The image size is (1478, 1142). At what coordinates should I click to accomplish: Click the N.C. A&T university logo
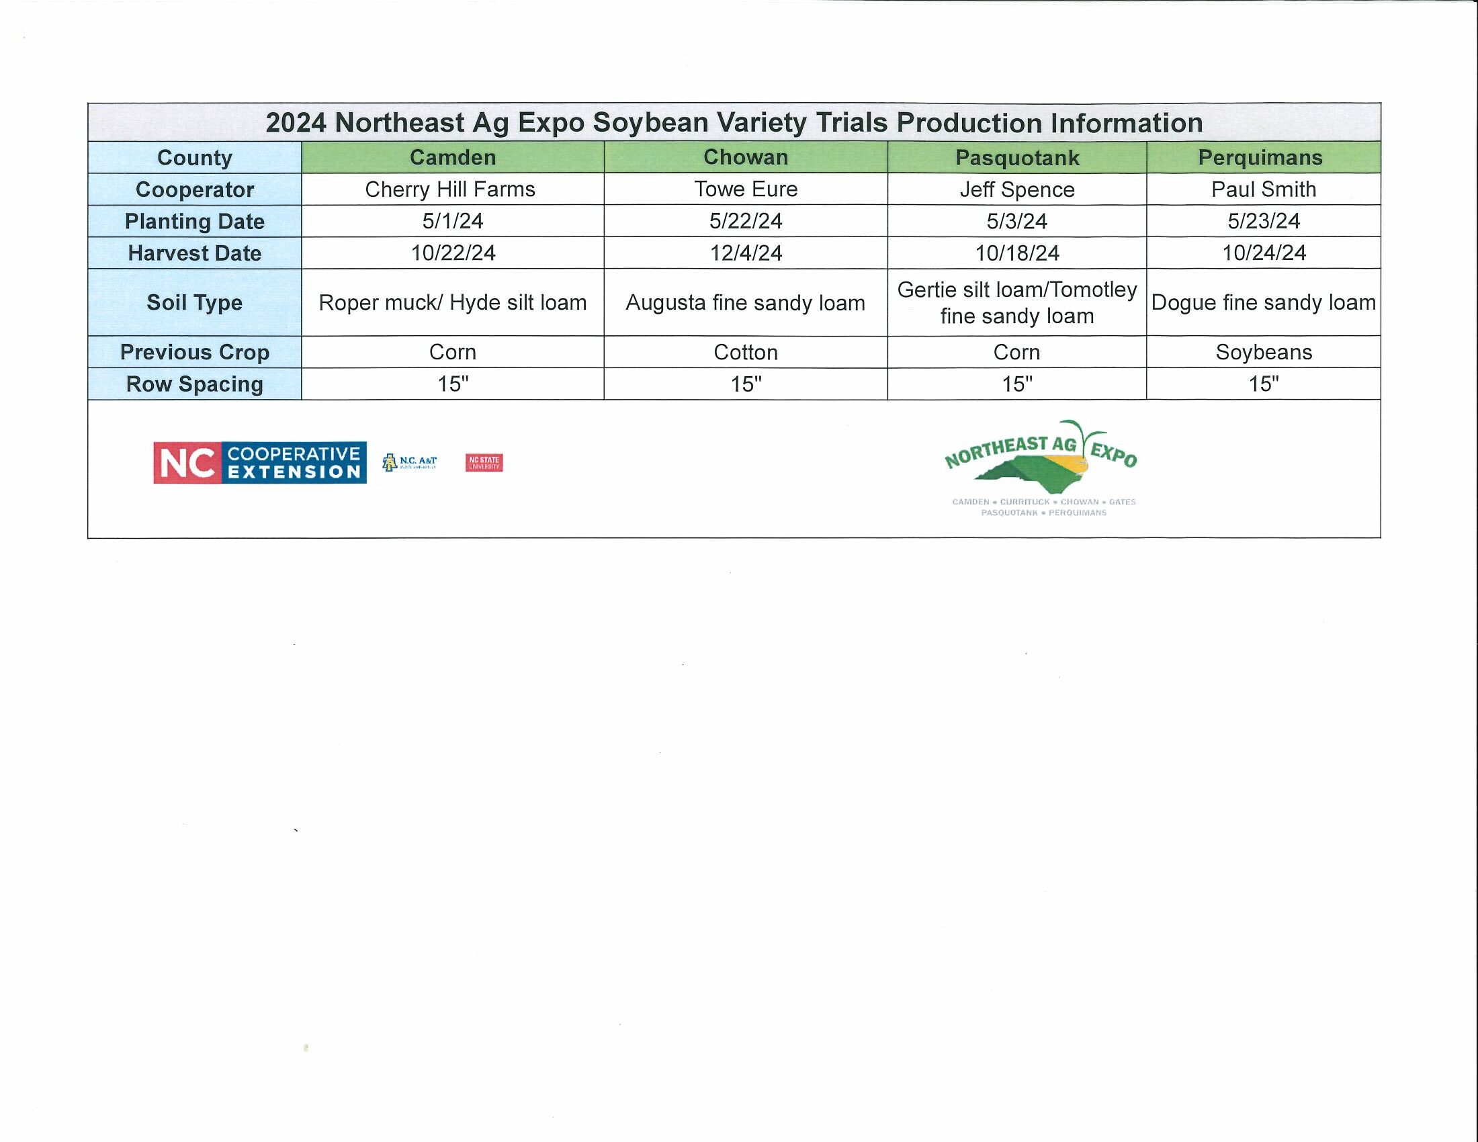point(410,463)
